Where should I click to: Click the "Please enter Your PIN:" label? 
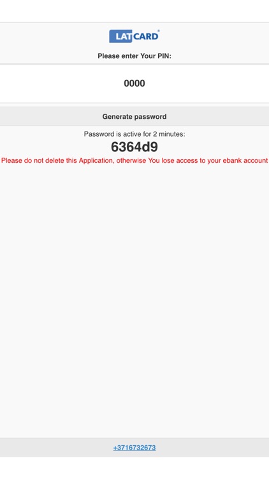(134, 56)
